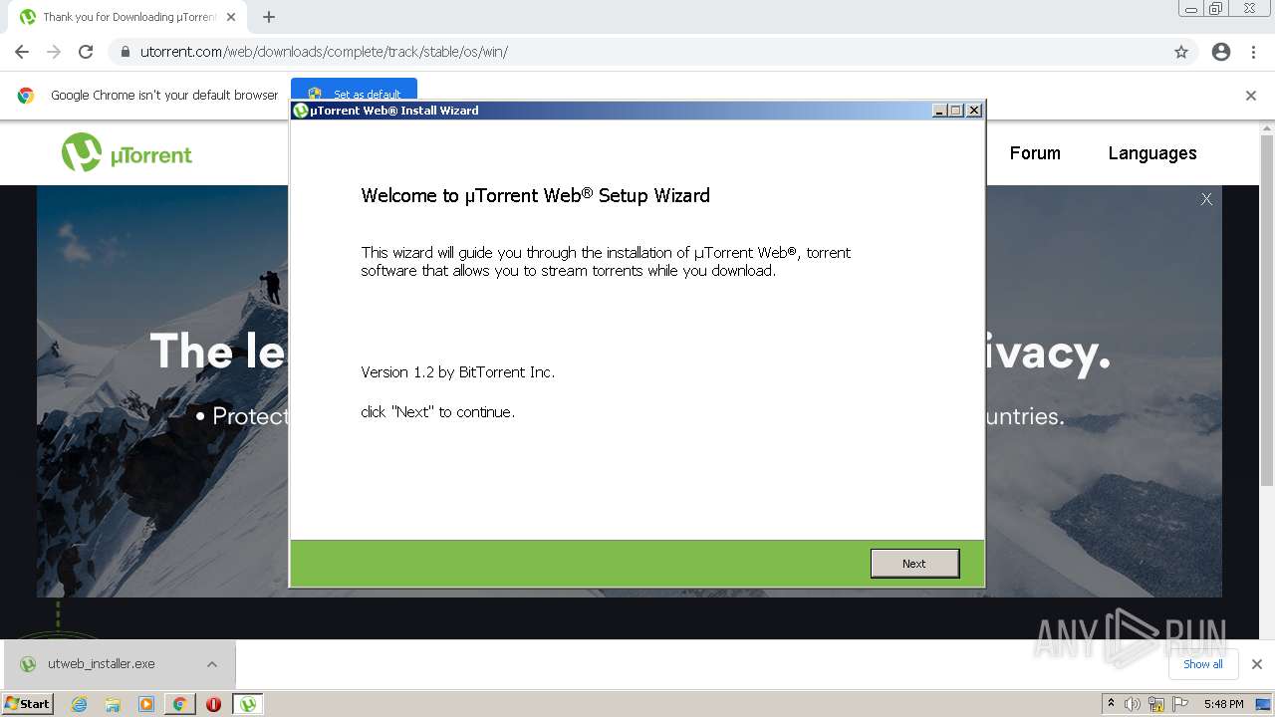
Task: Open Chrome's three-dot menu
Action: pos(1253,52)
